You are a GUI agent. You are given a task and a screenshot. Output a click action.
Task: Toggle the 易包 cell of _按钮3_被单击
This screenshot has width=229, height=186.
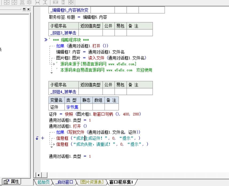tap(121, 33)
